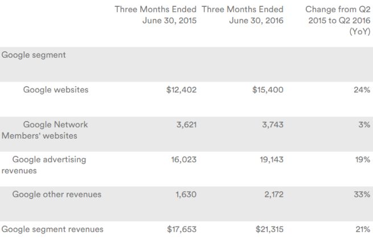Select the $15,400 Google websites value

point(268,90)
